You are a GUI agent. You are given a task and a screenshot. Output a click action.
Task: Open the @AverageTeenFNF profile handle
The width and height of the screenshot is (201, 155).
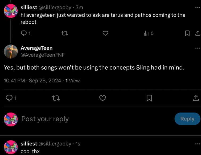(43, 55)
